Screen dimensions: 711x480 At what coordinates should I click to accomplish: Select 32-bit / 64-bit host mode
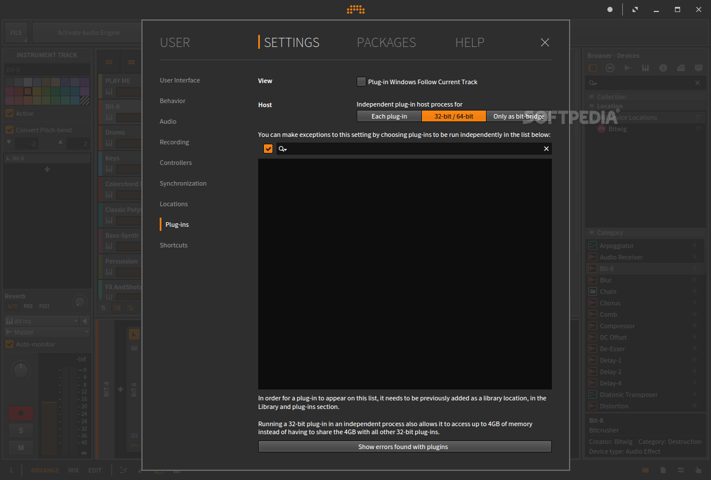[x=454, y=116]
